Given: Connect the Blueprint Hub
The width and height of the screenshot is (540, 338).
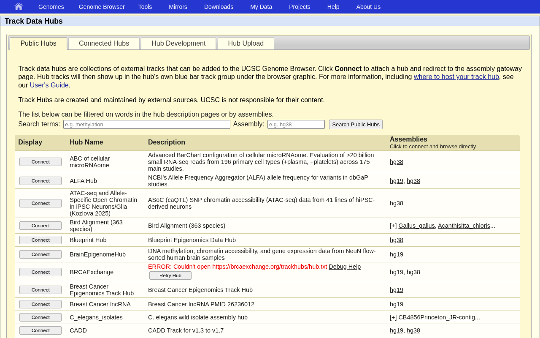Looking at the screenshot, I should pos(40,240).
